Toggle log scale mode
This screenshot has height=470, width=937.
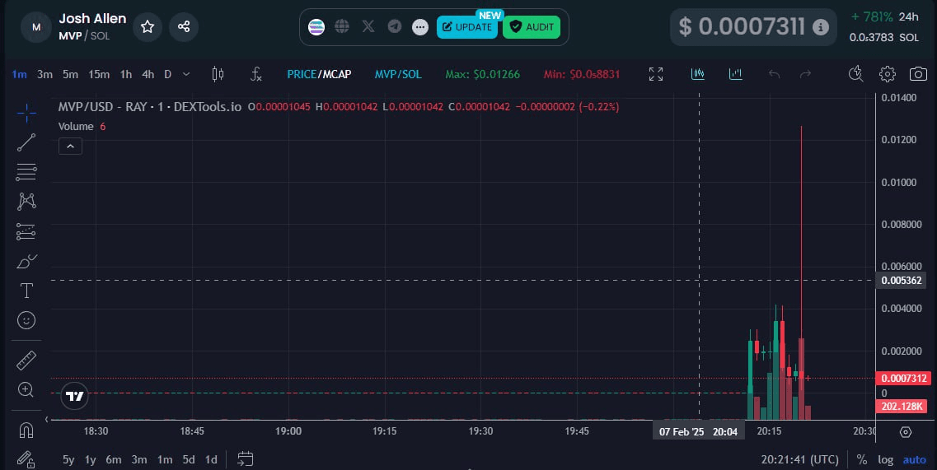point(885,460)
